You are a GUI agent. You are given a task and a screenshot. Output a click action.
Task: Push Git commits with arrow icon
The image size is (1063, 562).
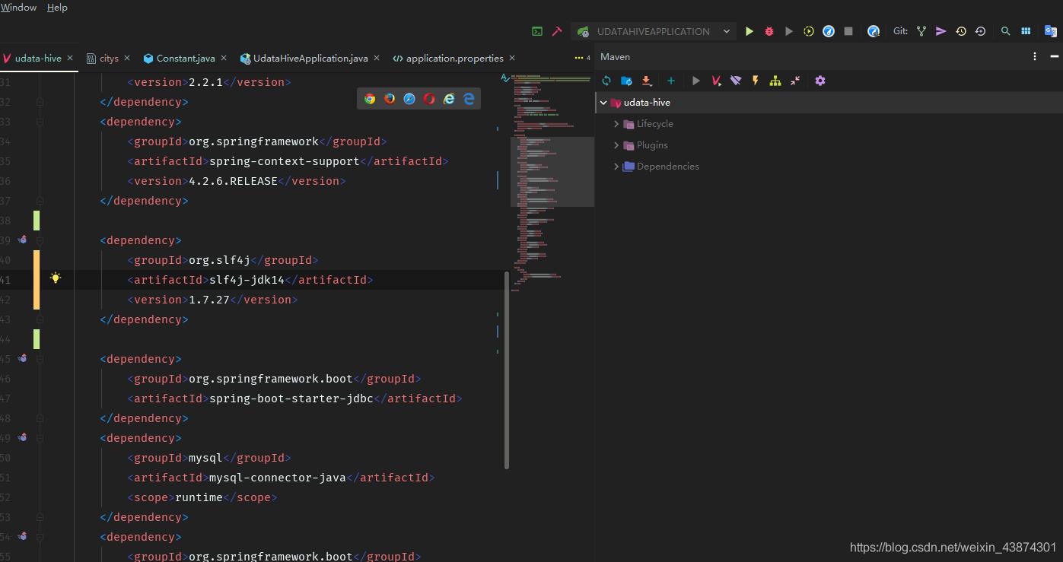[941, 31]
